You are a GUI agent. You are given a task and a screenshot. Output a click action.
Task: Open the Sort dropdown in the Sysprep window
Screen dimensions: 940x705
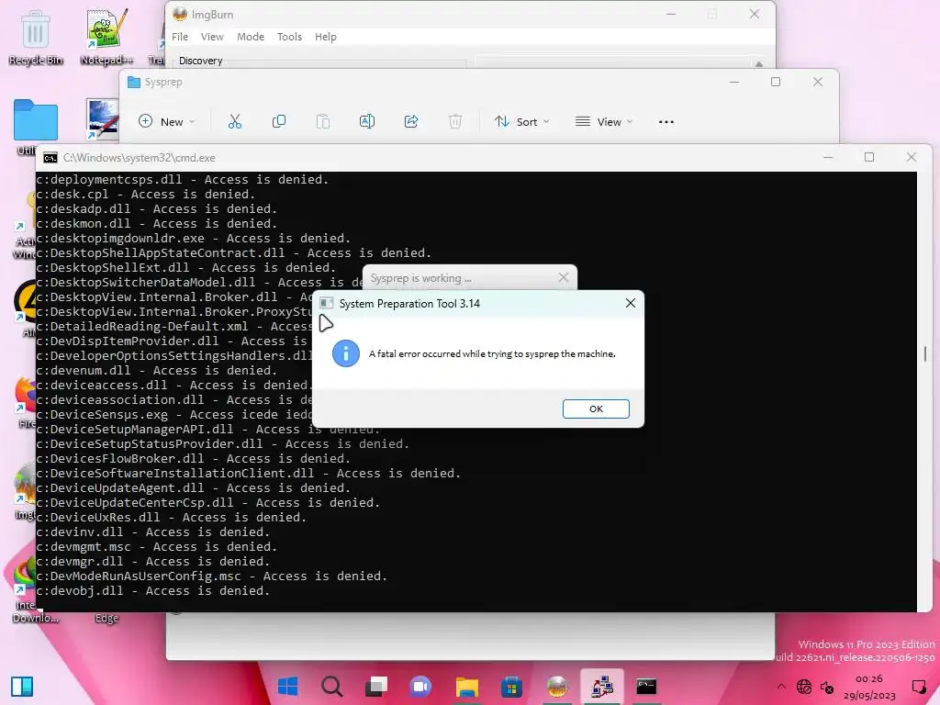click(x=521, y=122)
